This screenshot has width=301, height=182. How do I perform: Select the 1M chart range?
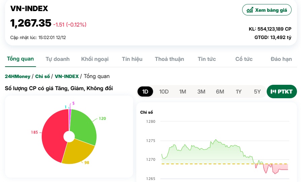[183, 92]
